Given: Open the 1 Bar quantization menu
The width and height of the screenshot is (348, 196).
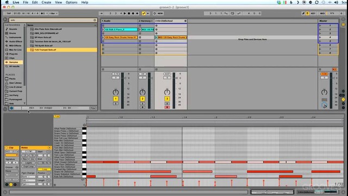Looking at the screenshot, I should point(53,13).
